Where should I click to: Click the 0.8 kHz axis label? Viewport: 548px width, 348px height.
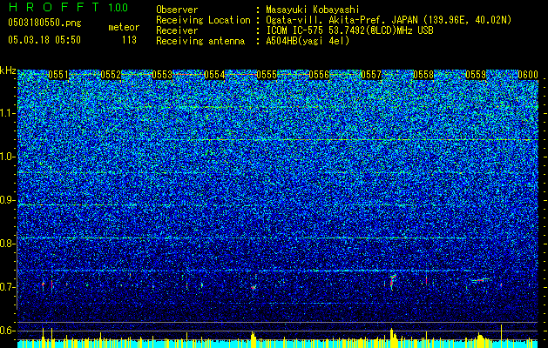click(x=7, y=244)
